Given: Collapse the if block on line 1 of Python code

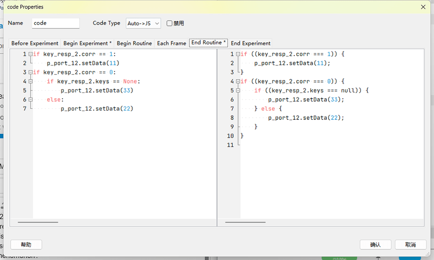Looking at the screenshot, I should (x=30, y=54).
